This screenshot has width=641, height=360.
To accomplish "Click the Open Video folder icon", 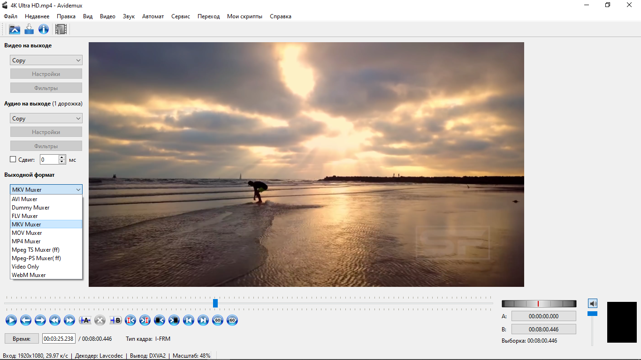I will point(15,30).
